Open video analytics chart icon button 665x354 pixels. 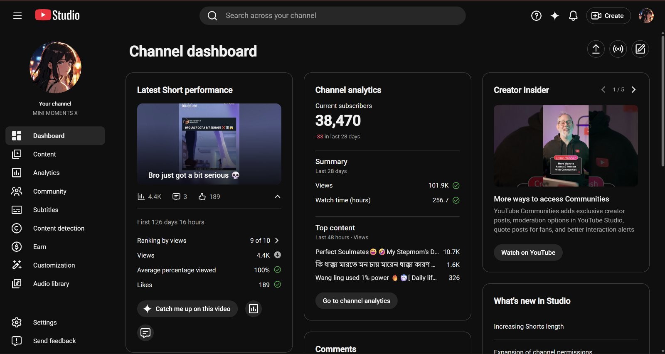click(x=254, y=309)
